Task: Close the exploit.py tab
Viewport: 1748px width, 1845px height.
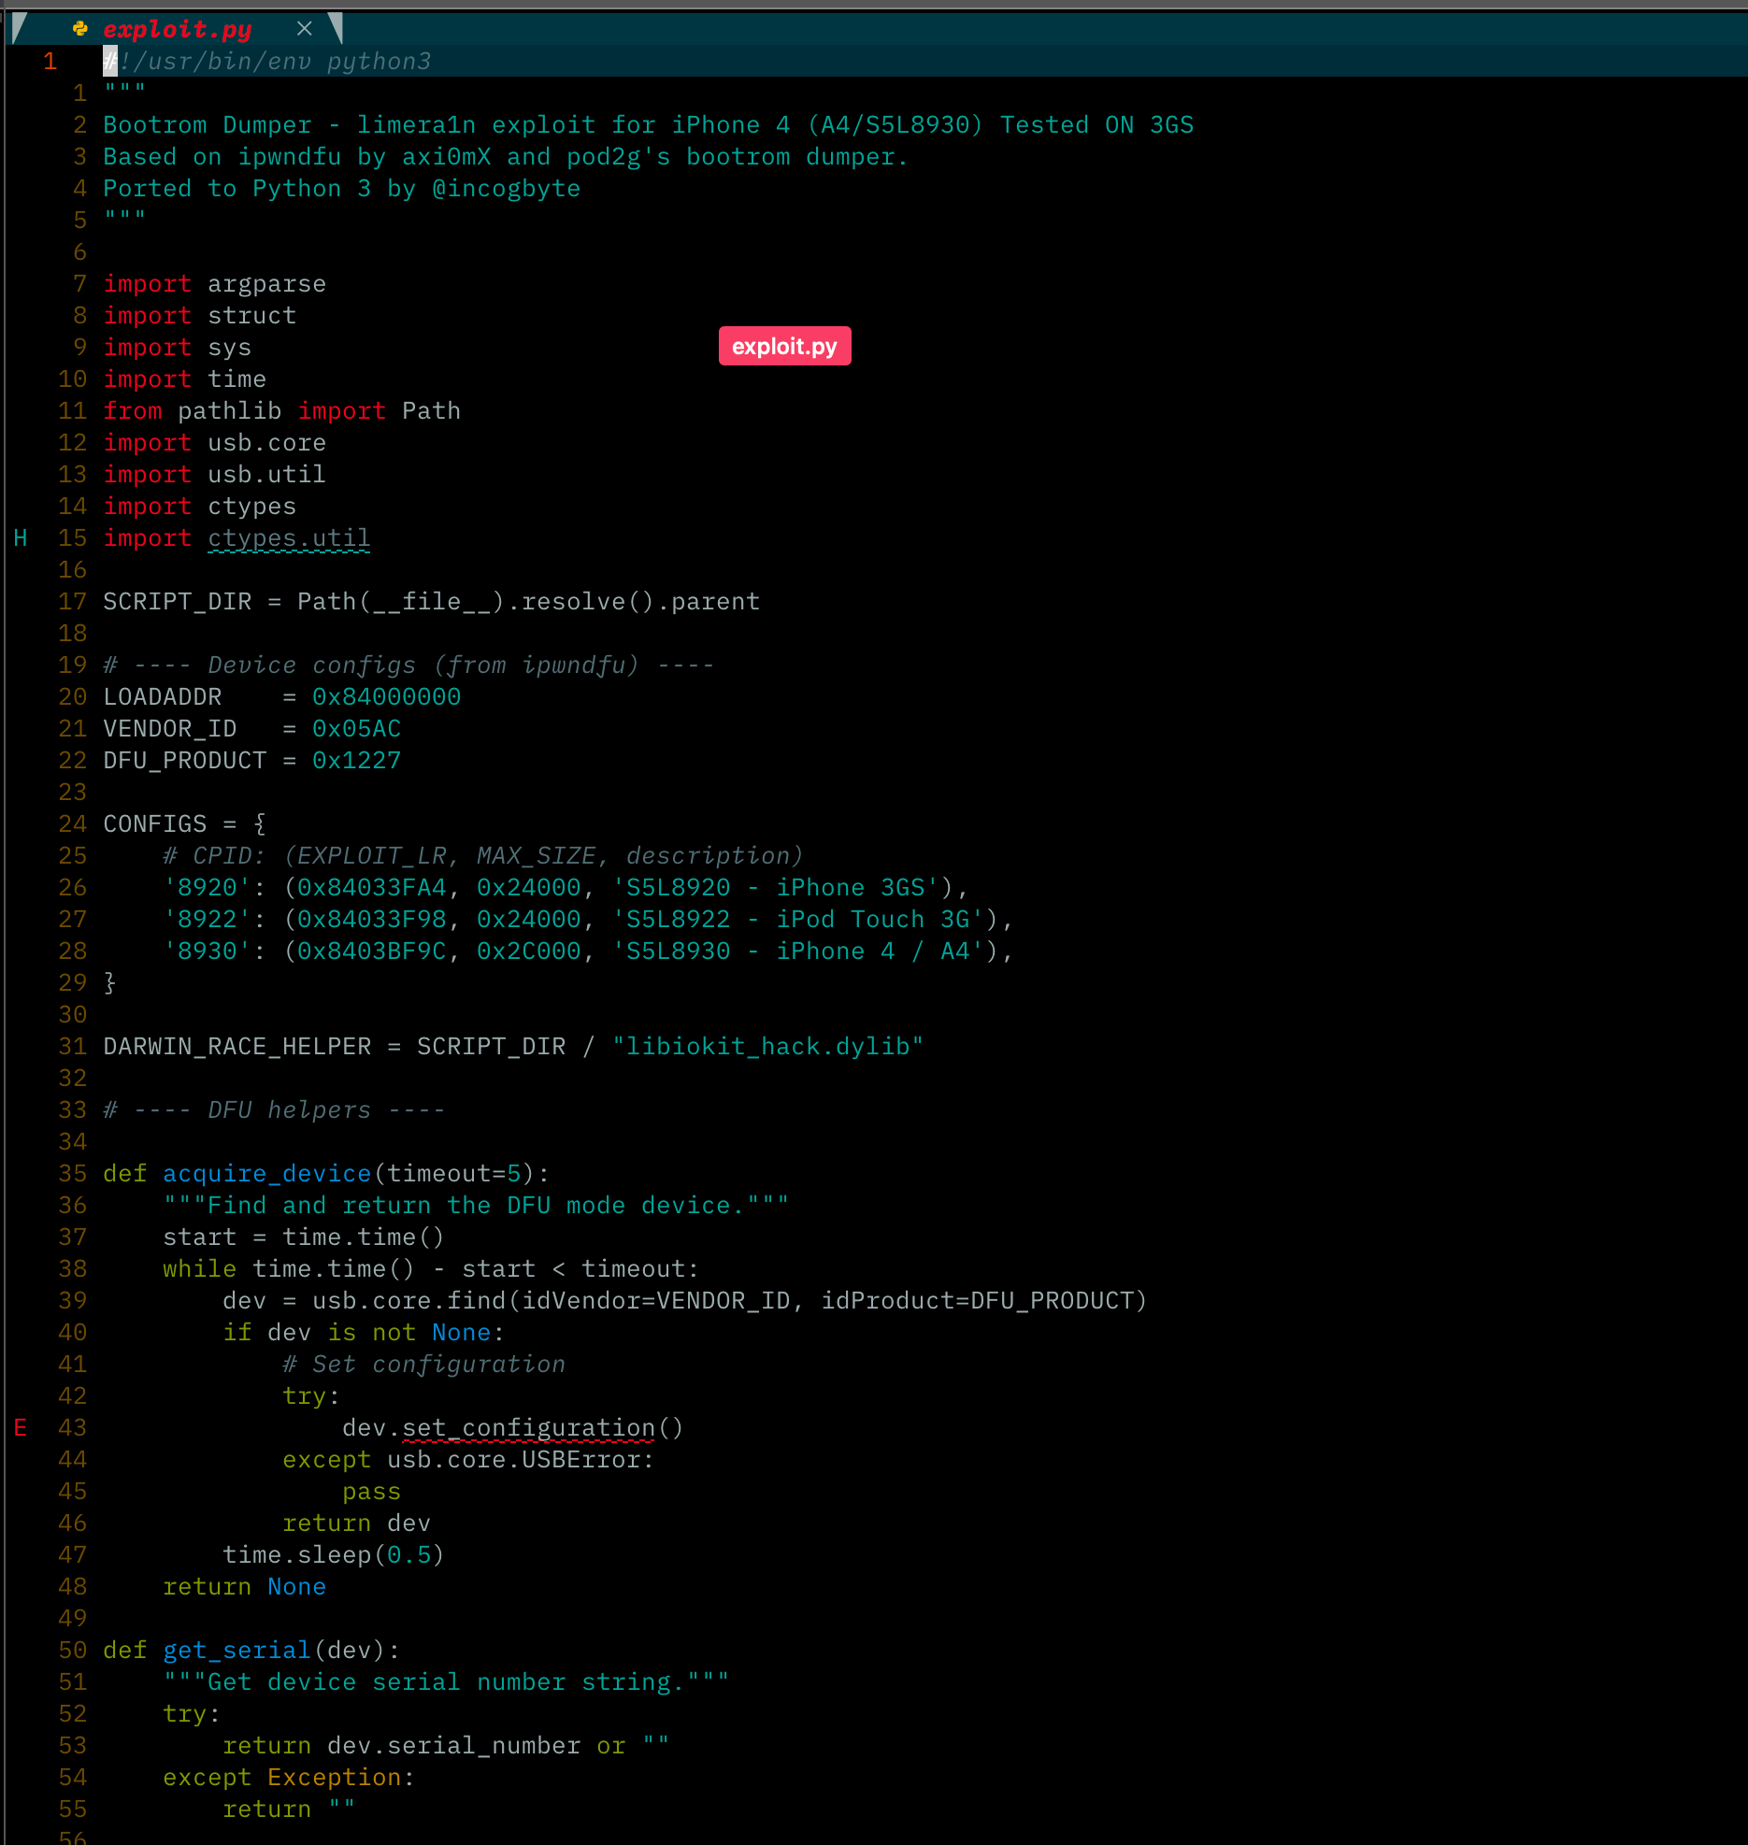Action: tap(304, 29)
